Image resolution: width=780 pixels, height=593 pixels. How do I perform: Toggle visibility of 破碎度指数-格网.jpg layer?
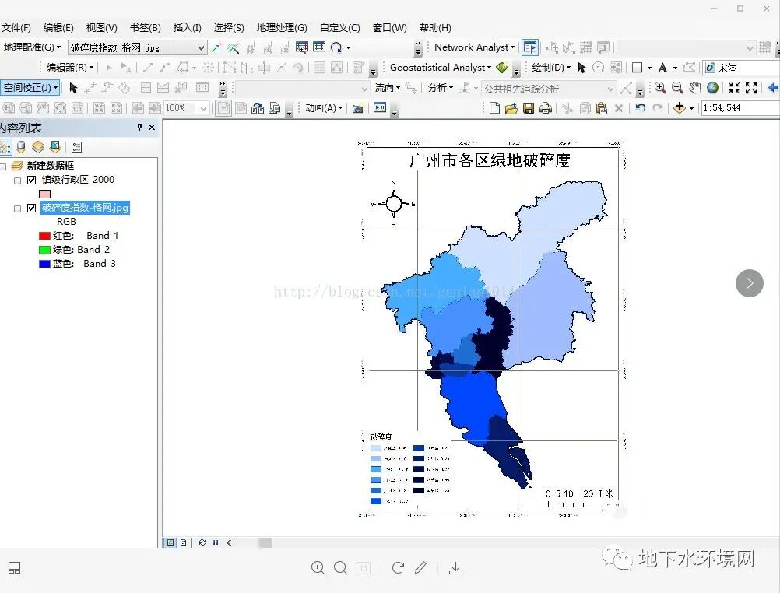(31, 208)
